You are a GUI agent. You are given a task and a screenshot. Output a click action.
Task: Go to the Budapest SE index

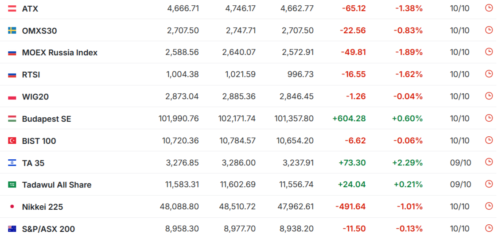click(46, 119)
